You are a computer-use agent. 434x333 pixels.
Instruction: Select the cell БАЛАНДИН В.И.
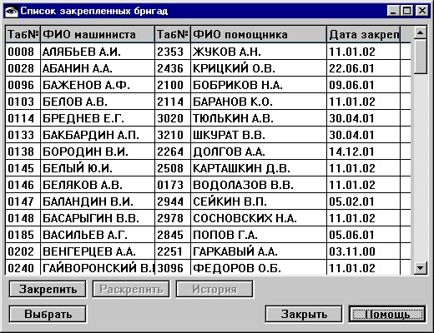[x=98, y=201]
